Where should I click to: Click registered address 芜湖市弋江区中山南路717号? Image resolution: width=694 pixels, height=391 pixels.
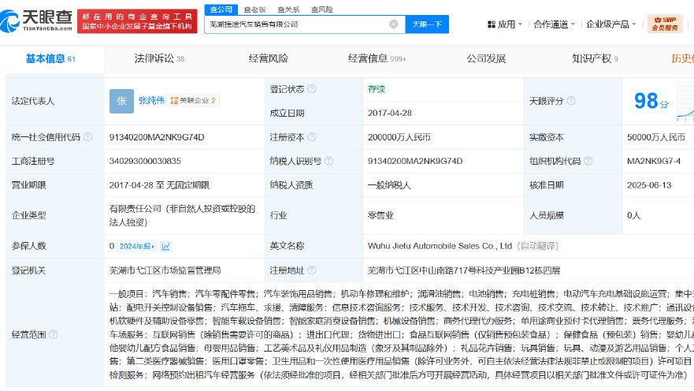[x=464, y=270]
